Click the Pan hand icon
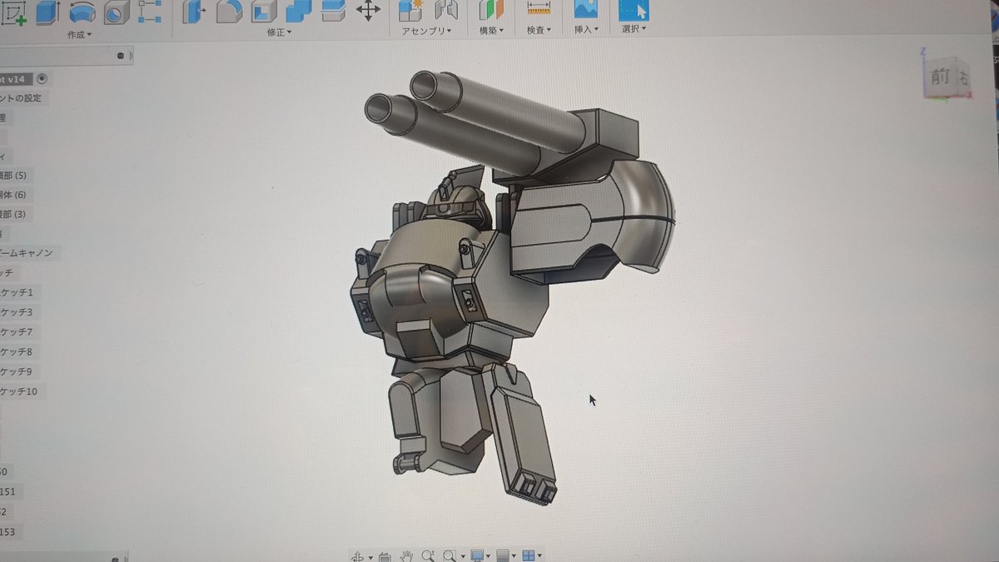Viewport: 999px width, 562px height. pyautogui.click(x=407, y=556)
